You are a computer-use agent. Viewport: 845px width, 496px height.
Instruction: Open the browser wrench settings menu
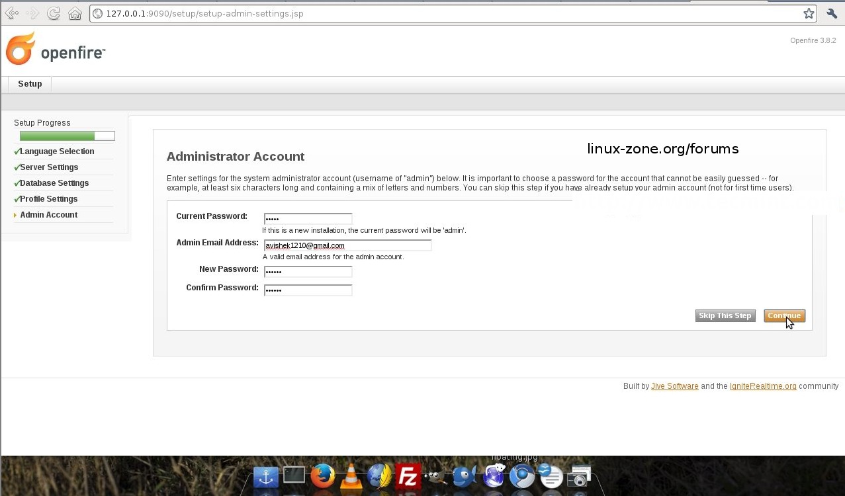point(832,13)
